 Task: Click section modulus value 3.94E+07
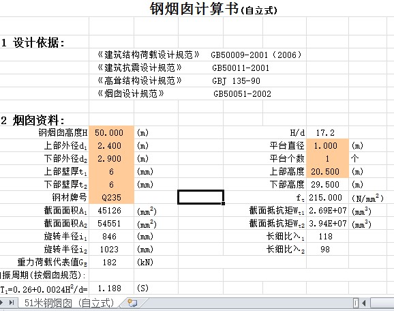328,224
